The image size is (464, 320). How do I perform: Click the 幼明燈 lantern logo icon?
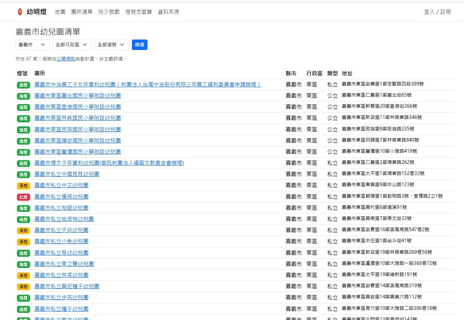(20, 12)
